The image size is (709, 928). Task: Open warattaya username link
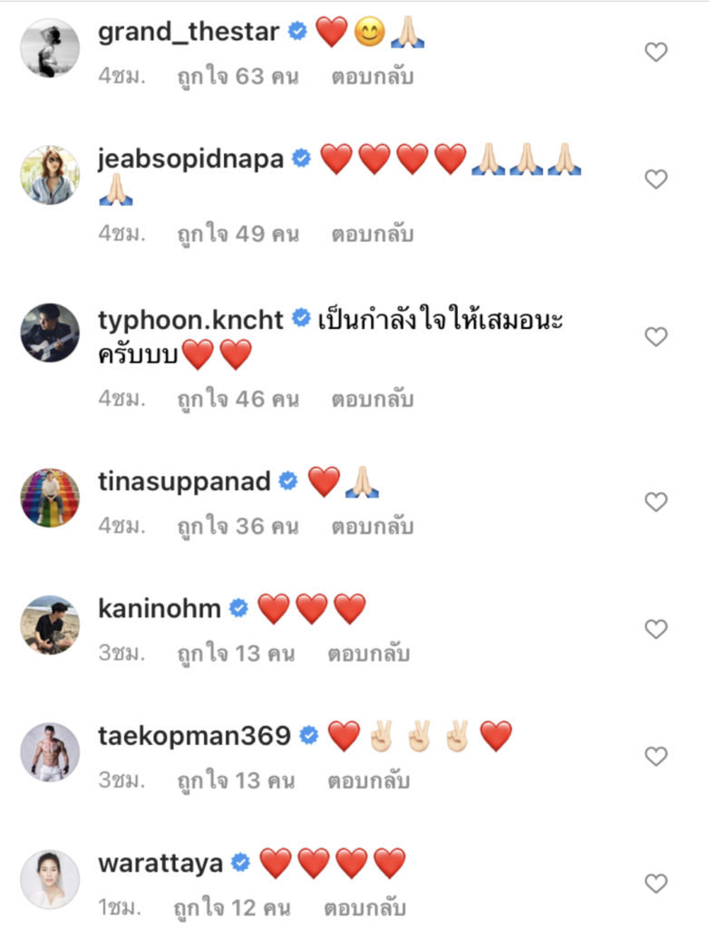pos(160,864)
